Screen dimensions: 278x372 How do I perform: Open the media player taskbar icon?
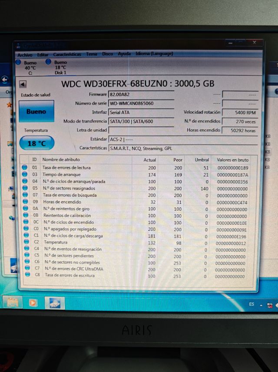(x=33, y=302)
